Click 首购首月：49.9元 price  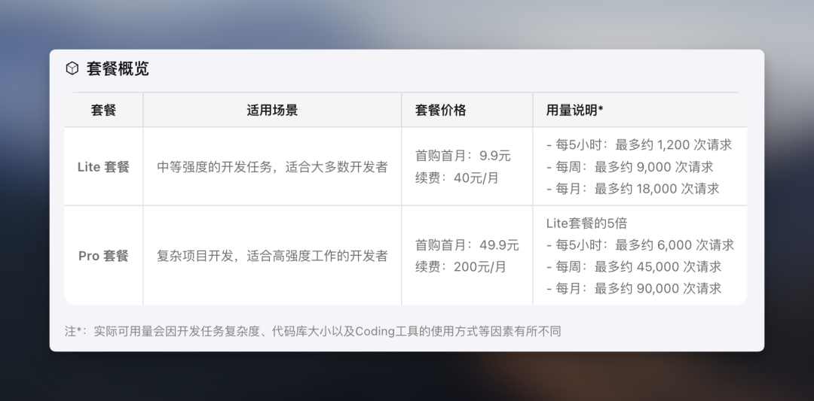coord(467,245)
